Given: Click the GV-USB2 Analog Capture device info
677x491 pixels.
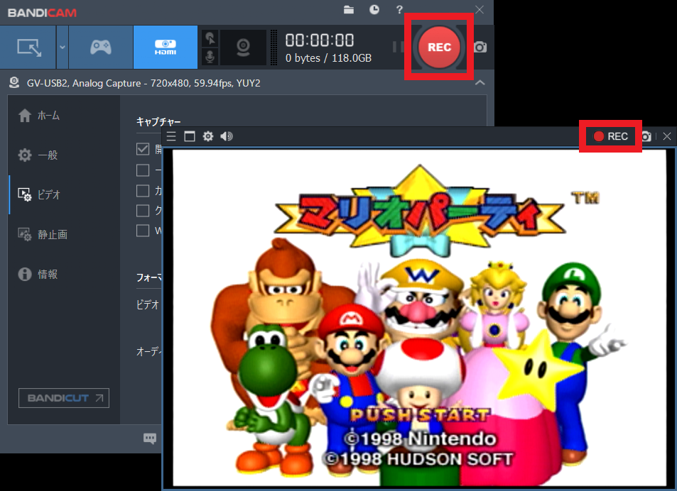Looking at the screenshot, I should tap(143, 83).
